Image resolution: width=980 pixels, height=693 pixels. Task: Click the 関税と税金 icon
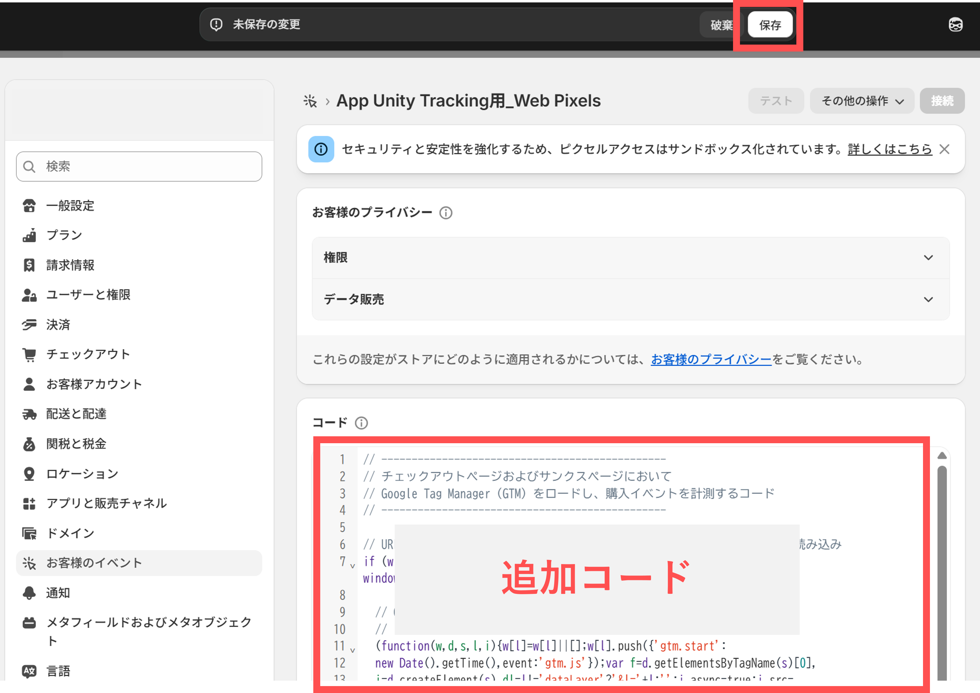coord(29,444)
